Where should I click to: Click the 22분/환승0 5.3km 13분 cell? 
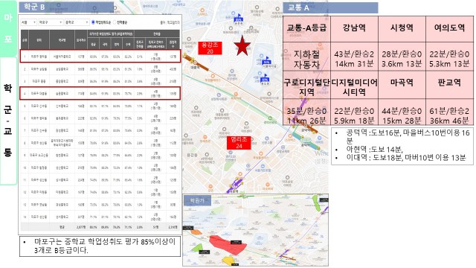coord(449,57)
